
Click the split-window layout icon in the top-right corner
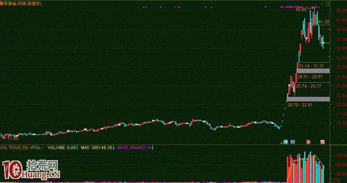click(327, 4)
